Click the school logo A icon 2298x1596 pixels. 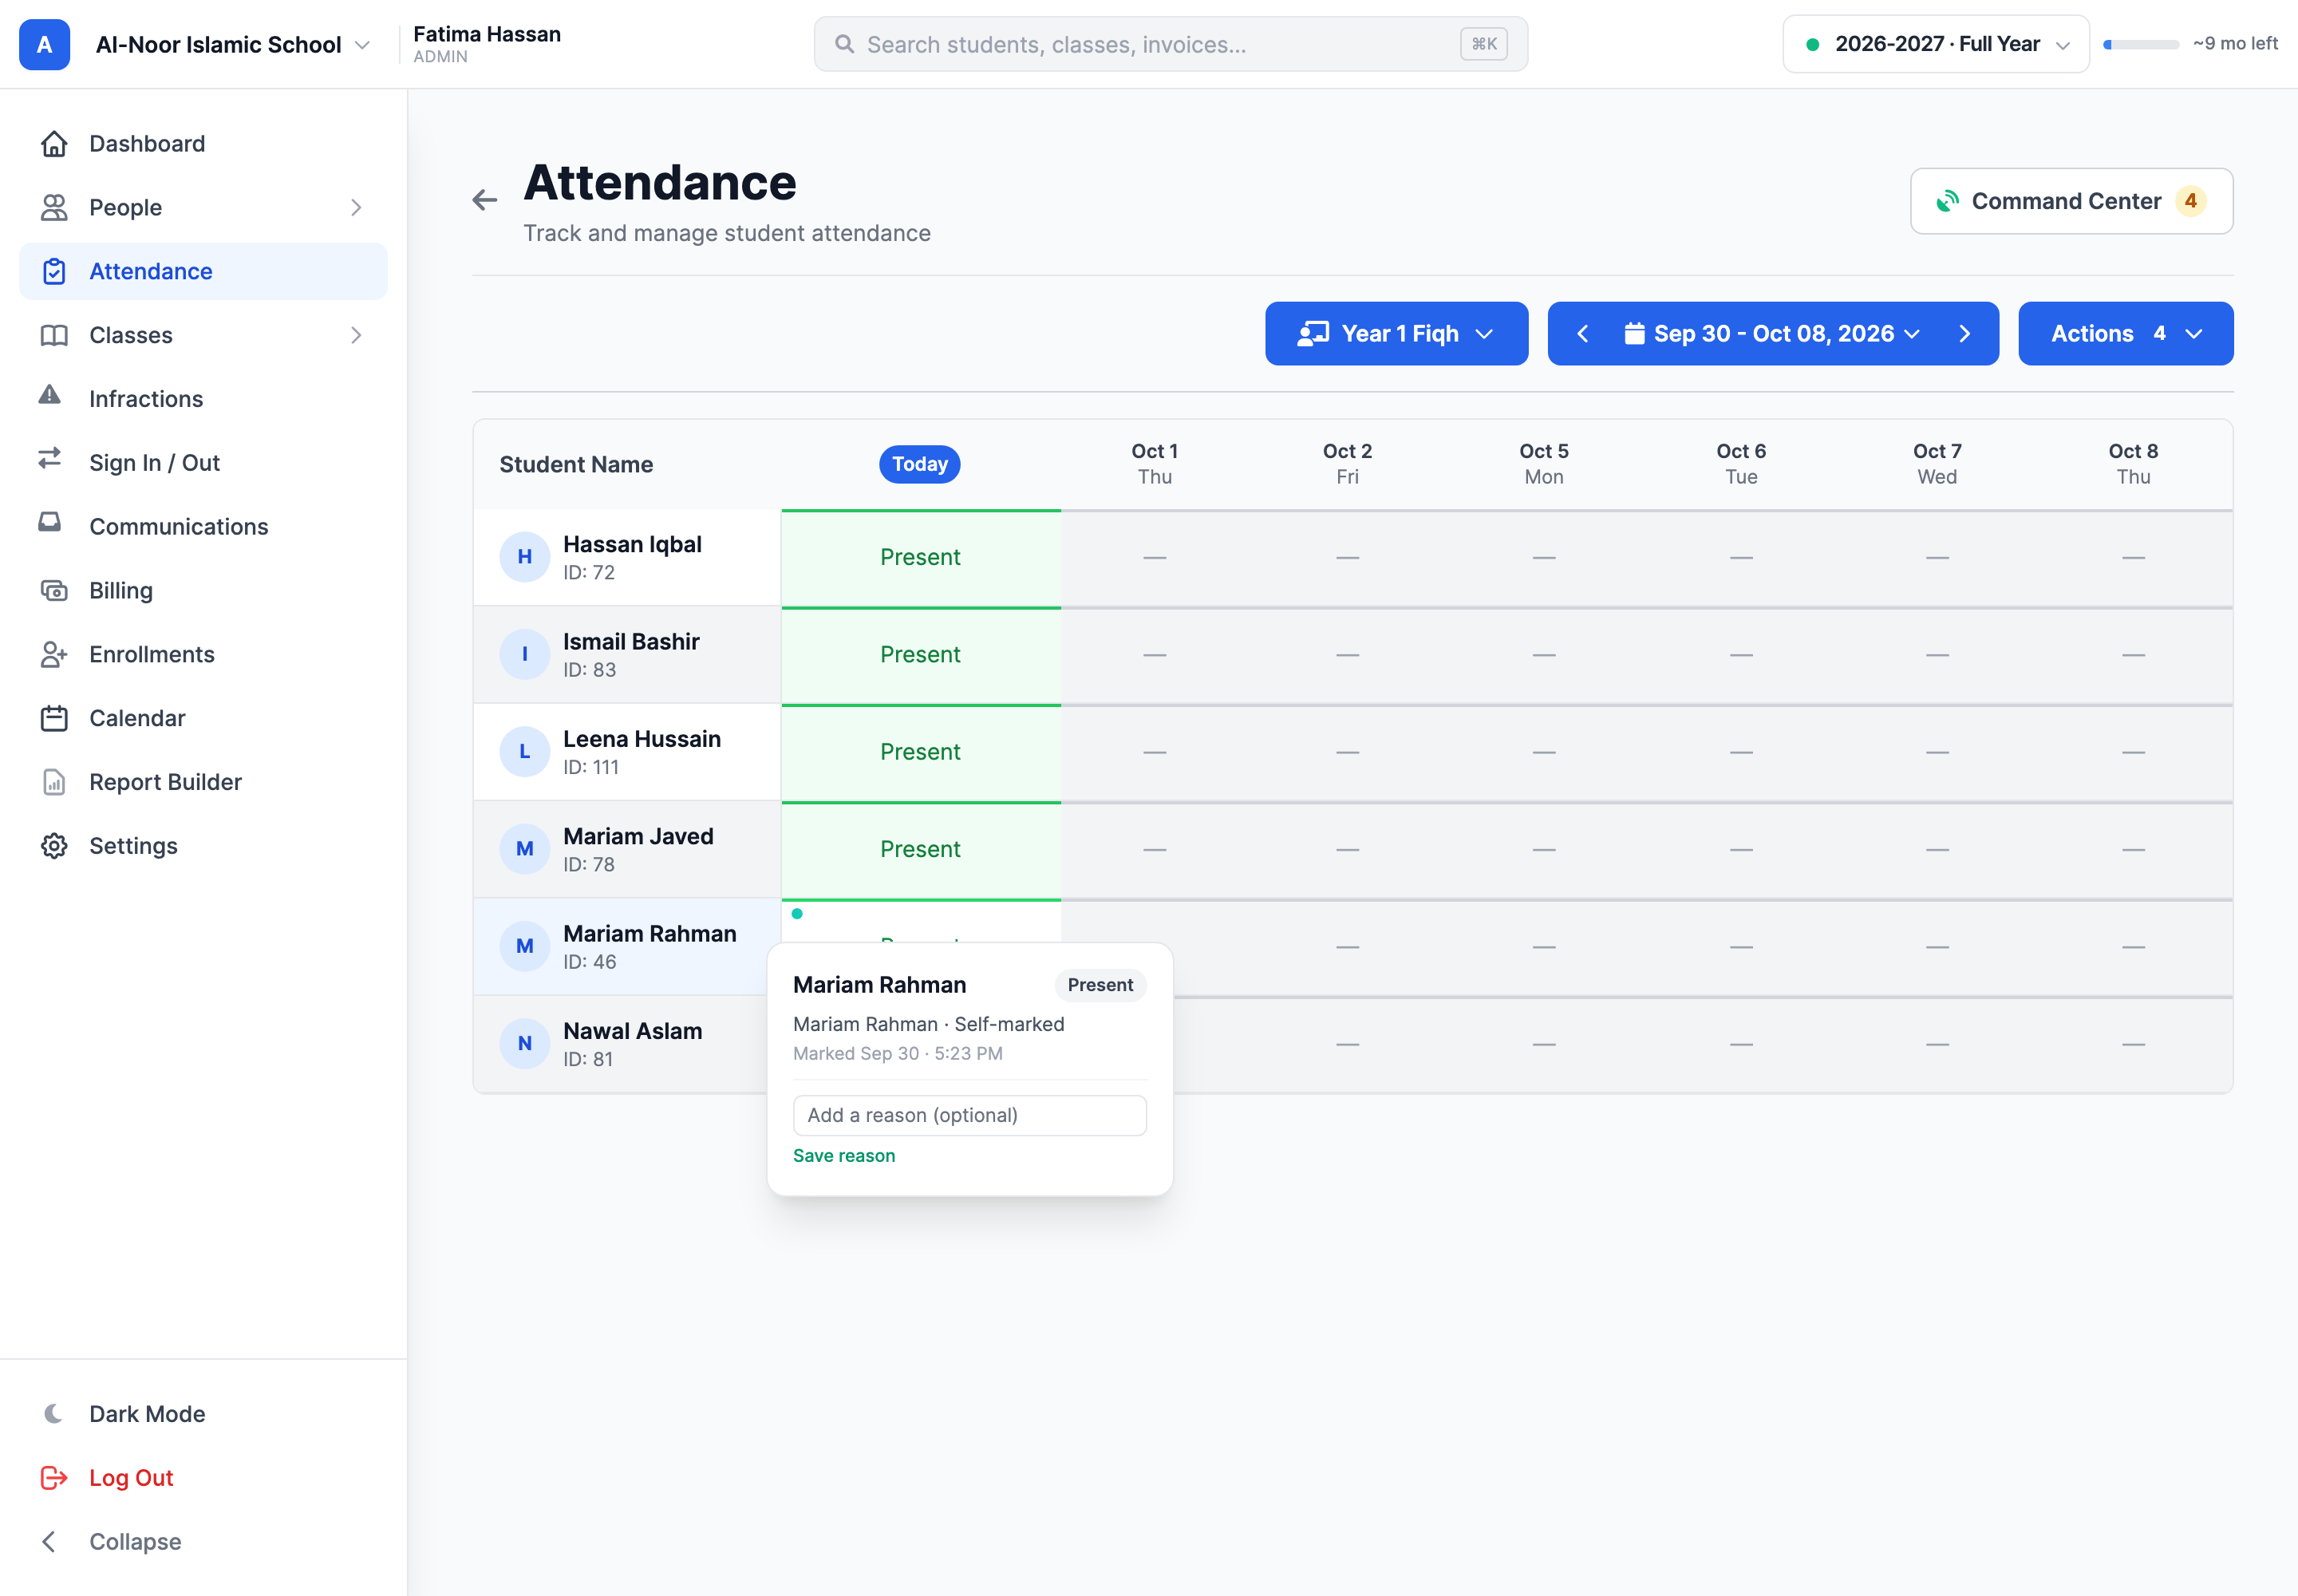44,44
